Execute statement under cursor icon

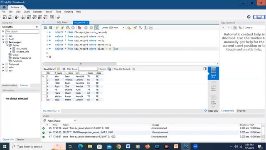[62, 27]
